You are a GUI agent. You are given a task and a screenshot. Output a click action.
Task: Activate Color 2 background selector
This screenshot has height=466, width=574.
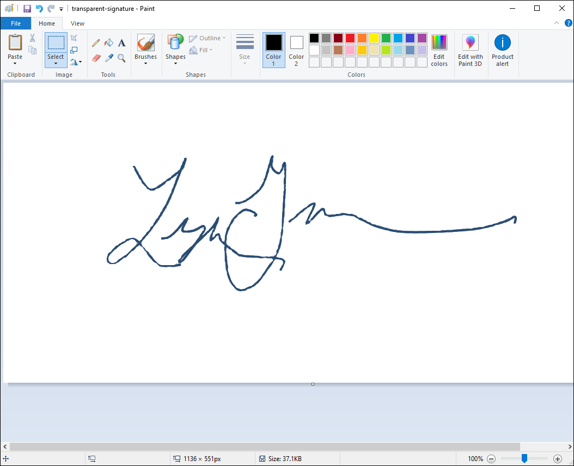pyautogui.click(x=296, y=50)
